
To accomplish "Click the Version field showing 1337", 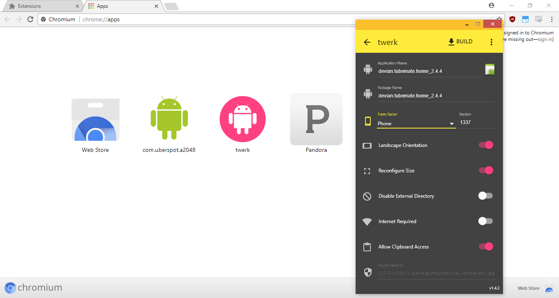I will pyautogui.click(x=477, y=122).
